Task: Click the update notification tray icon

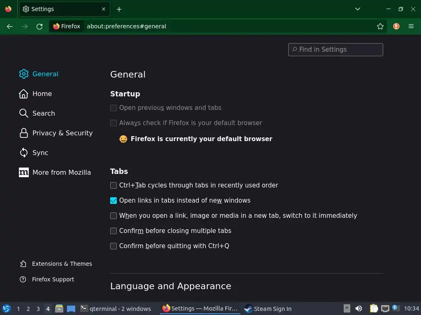Action: (396, 308)
